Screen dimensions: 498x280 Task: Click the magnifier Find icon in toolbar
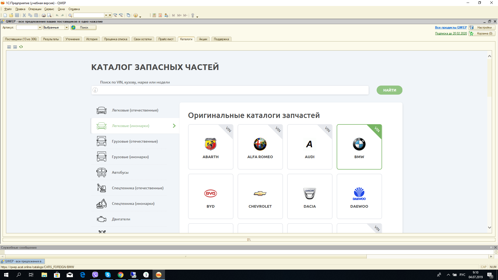pos(70,15)
